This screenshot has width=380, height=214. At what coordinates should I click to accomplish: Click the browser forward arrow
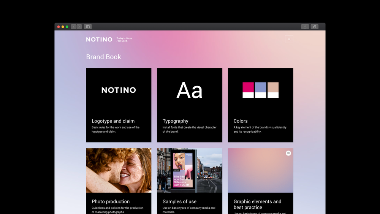point(79,27)
